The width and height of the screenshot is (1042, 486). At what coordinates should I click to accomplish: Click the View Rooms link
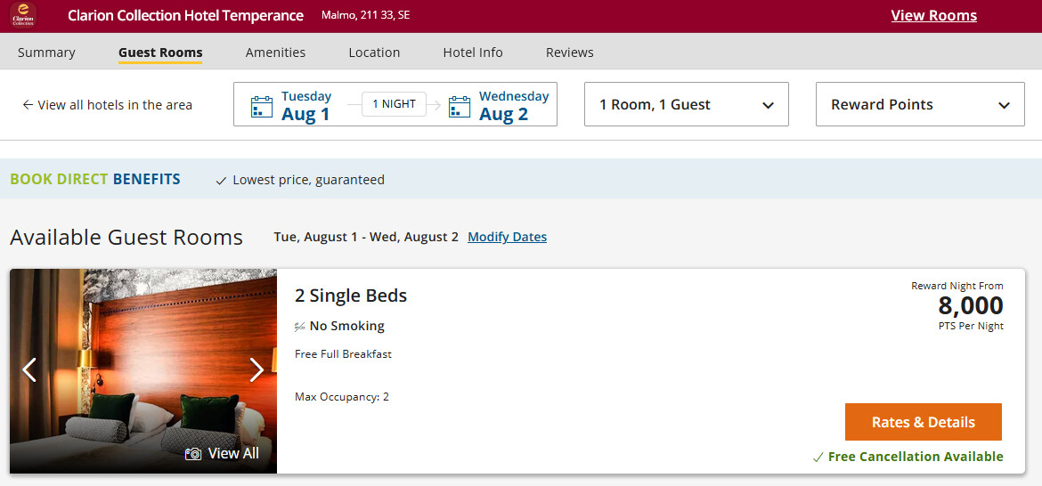933,15
